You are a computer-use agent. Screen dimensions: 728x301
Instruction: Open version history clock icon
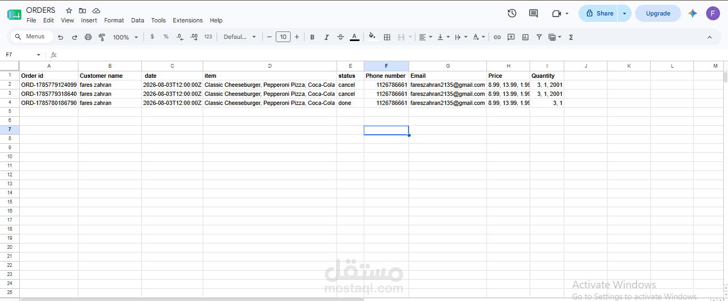(x=512, y=13)
